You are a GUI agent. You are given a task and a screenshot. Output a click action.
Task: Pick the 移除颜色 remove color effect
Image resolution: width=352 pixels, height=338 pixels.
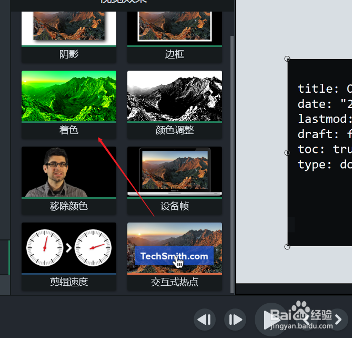[69, 180]
